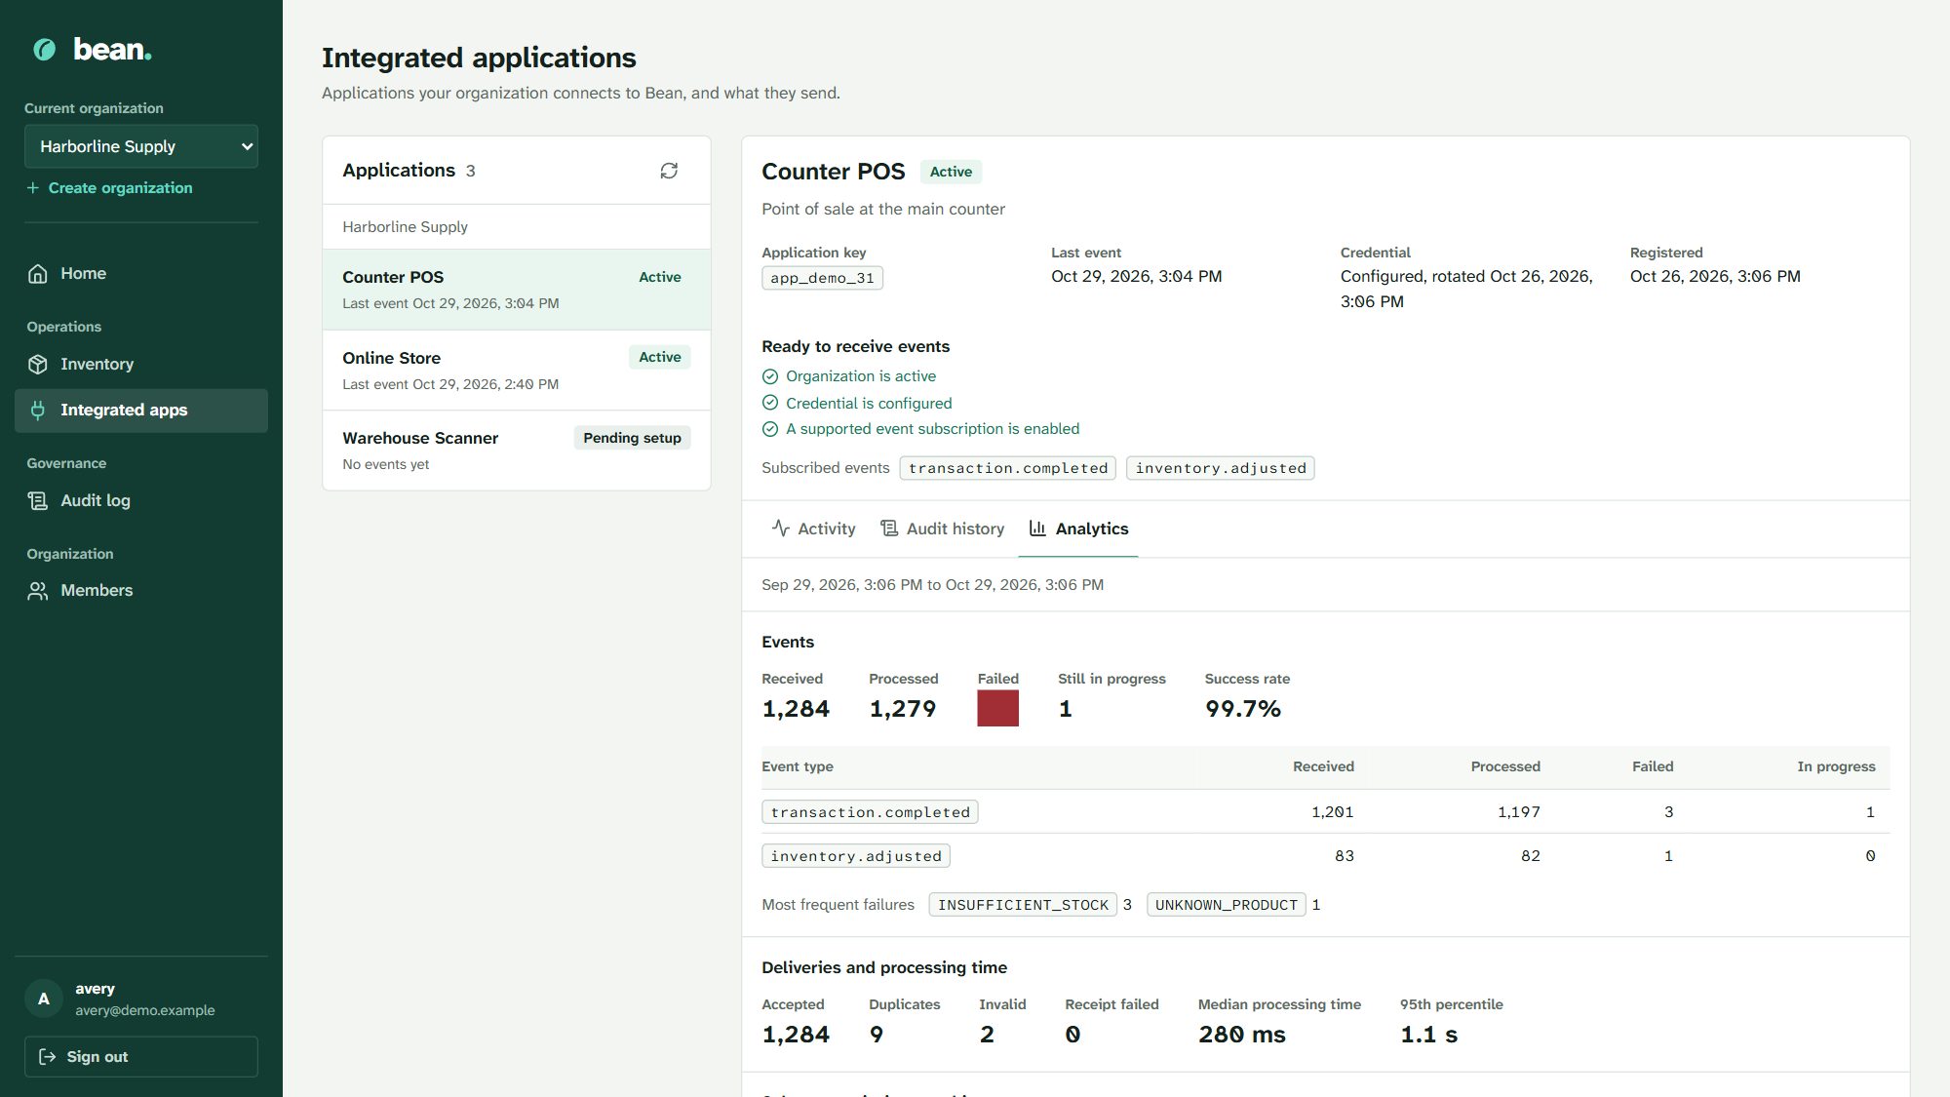The image size is (1950, 1097).
Task: Click the subscribed inventory.adjusted event tag
Action: pyautogui.click(x=1221, y=468)
